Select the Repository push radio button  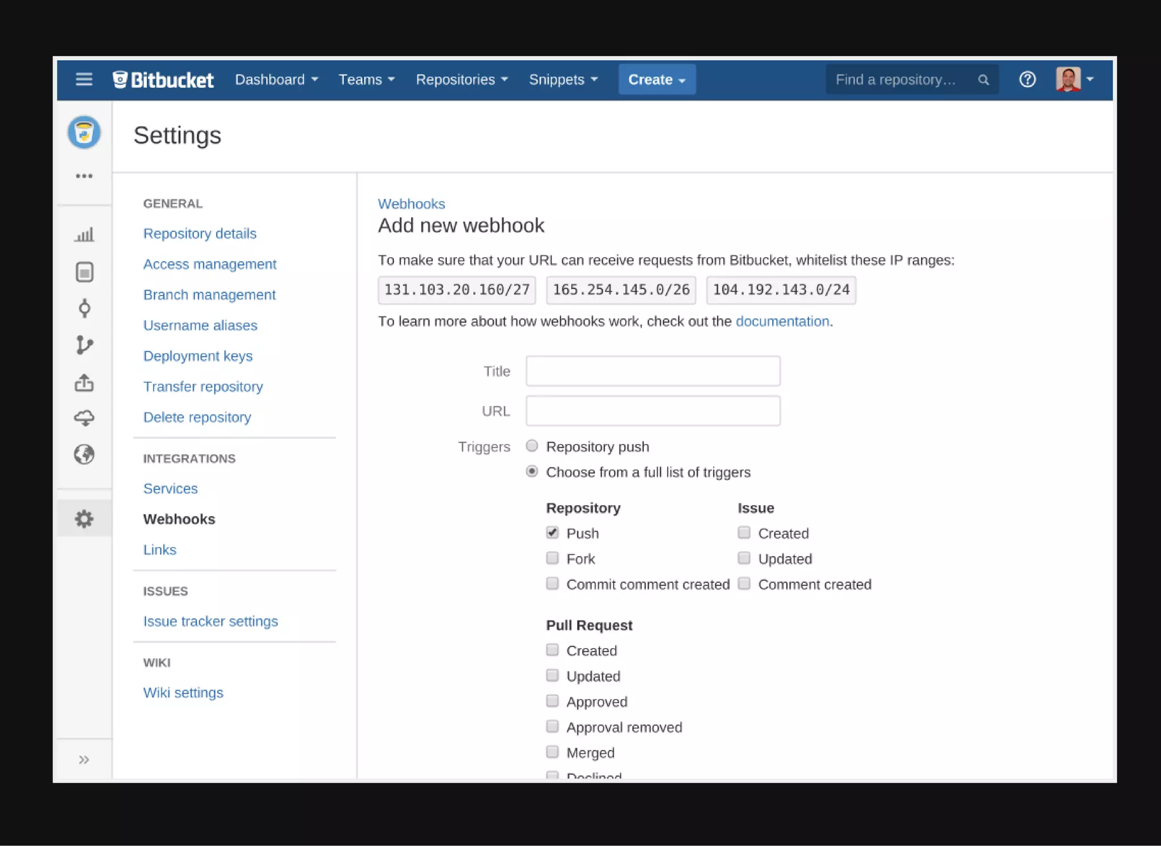(532, 446)
